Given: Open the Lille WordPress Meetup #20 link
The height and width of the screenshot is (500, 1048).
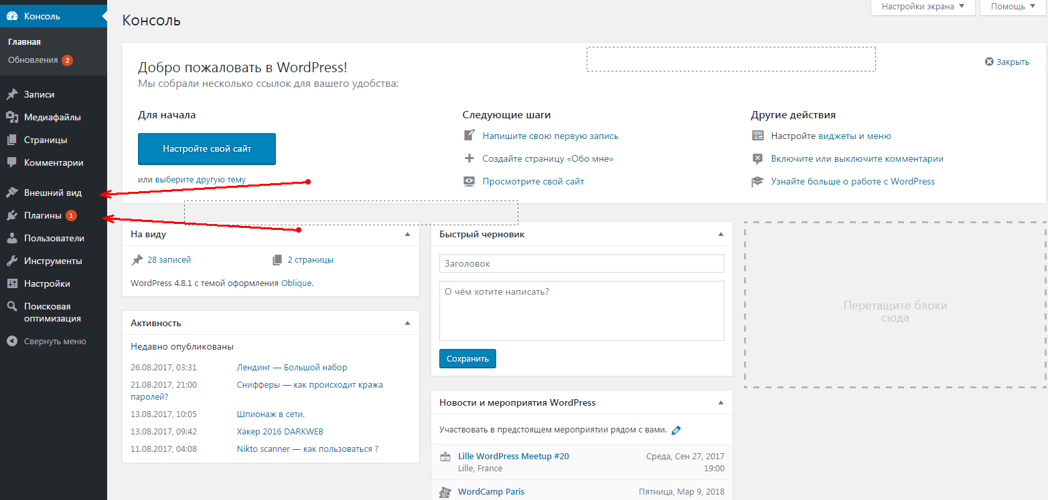Looking at the screenshot, I should 514,456.
